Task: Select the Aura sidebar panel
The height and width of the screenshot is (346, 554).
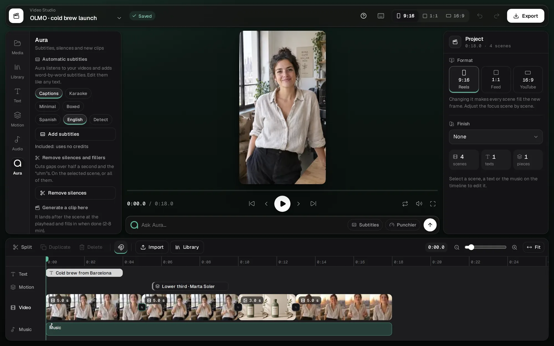Action: pyautogui.click(x=17, y=167)
